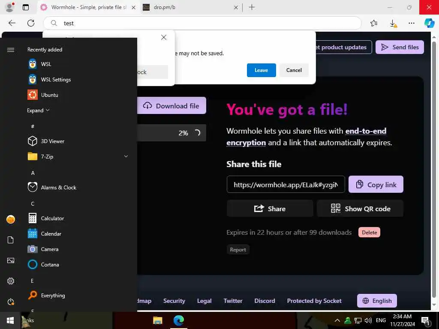The image size is (439, 329).
Task: Go back in the browser
Action: 12,23
